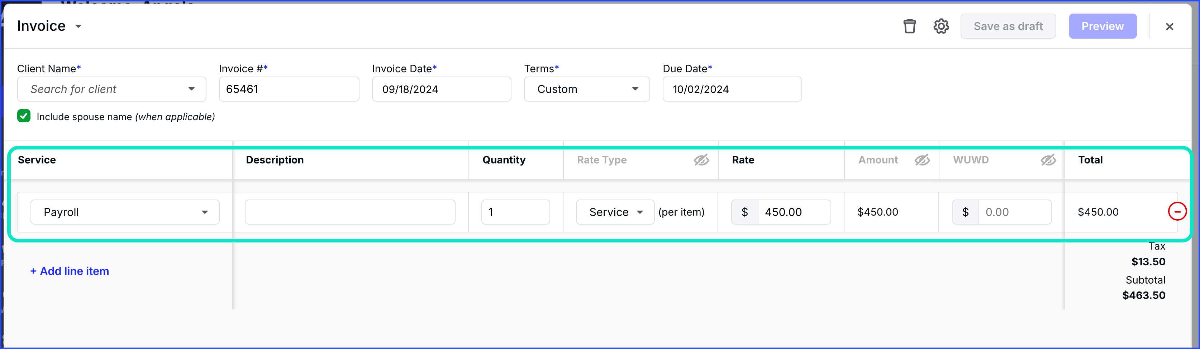Toggle Amount column visibility eye icon
This screenshot has height=349, width=1200.
(x=922, y=160)
